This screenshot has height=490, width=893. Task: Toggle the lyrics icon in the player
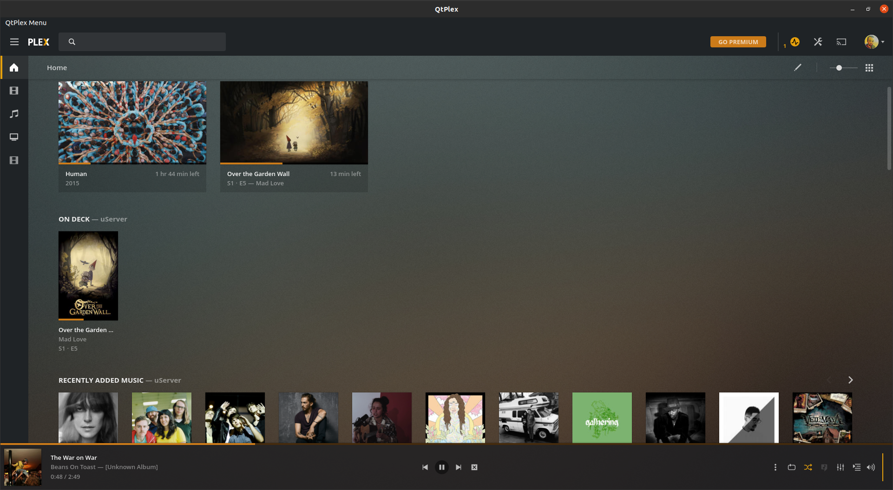(x=824, y=467)
